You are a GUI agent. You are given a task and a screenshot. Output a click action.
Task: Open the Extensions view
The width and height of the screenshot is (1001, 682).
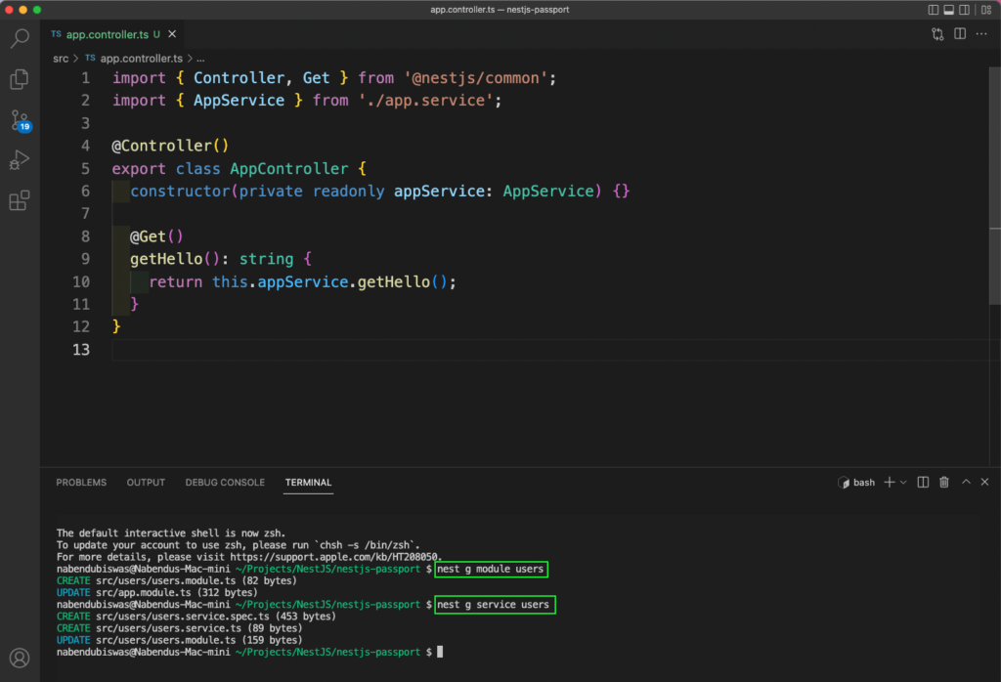pyautogui.click(x=20, y=201)
